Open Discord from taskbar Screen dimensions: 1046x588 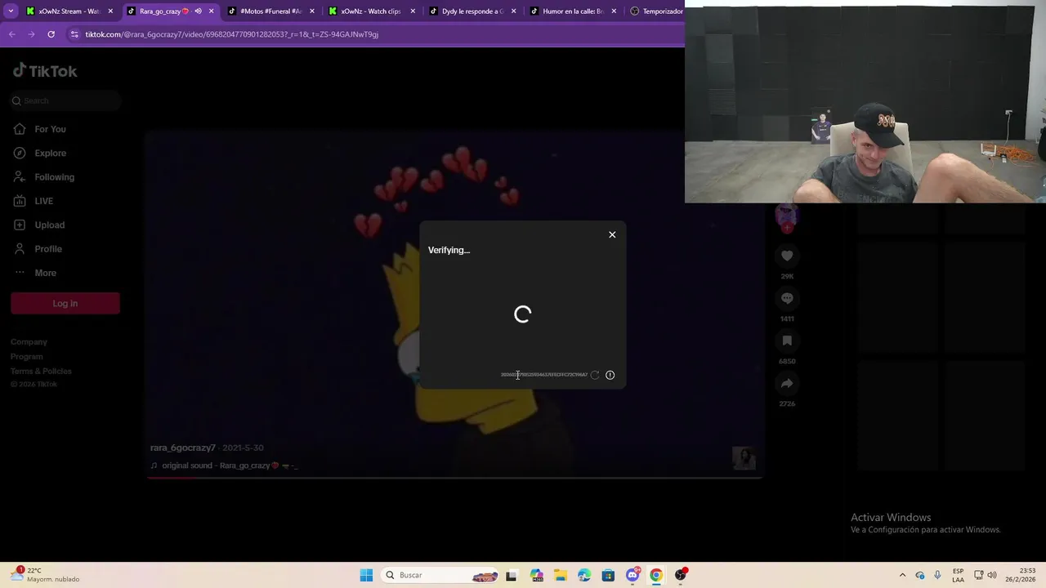633,575
